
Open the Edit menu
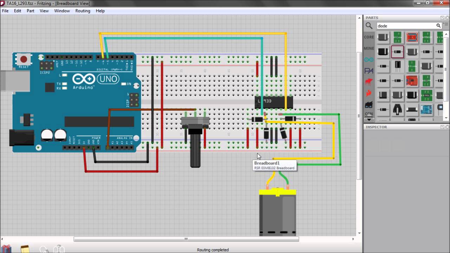(18, 11)
